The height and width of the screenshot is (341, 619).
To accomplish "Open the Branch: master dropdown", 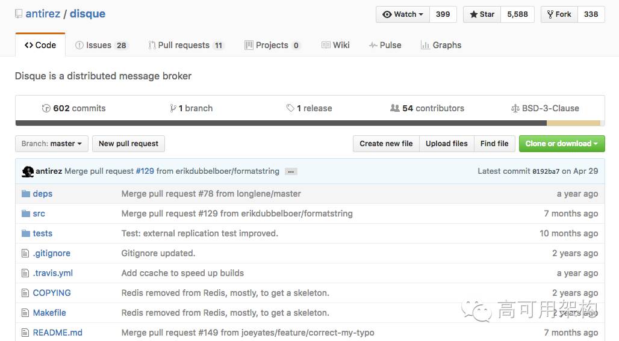I will click(x=52, y=144).
